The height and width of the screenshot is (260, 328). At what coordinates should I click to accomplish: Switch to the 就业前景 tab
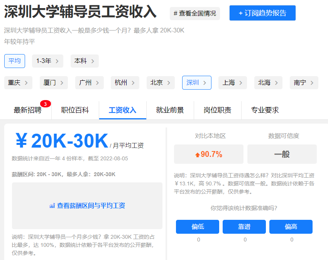(x=170, y=110)
